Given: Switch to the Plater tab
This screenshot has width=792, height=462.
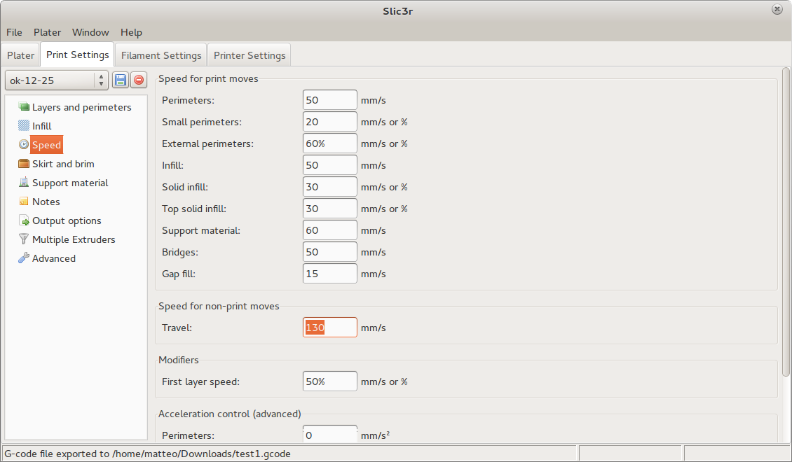Looking at the screenshot, I should click(x=21, y=55).
